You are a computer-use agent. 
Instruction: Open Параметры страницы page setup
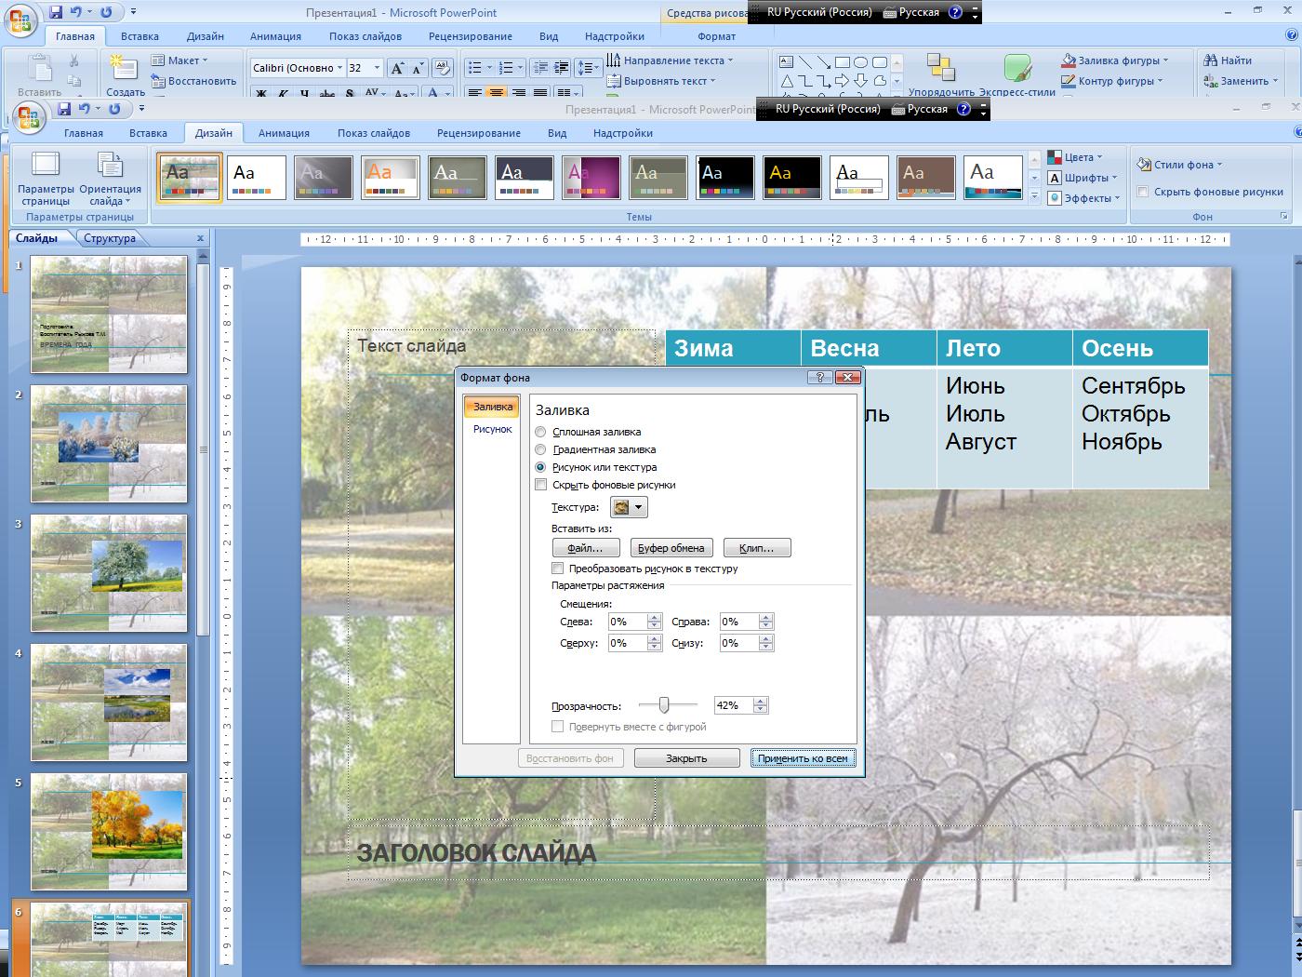tap(46, 180)
